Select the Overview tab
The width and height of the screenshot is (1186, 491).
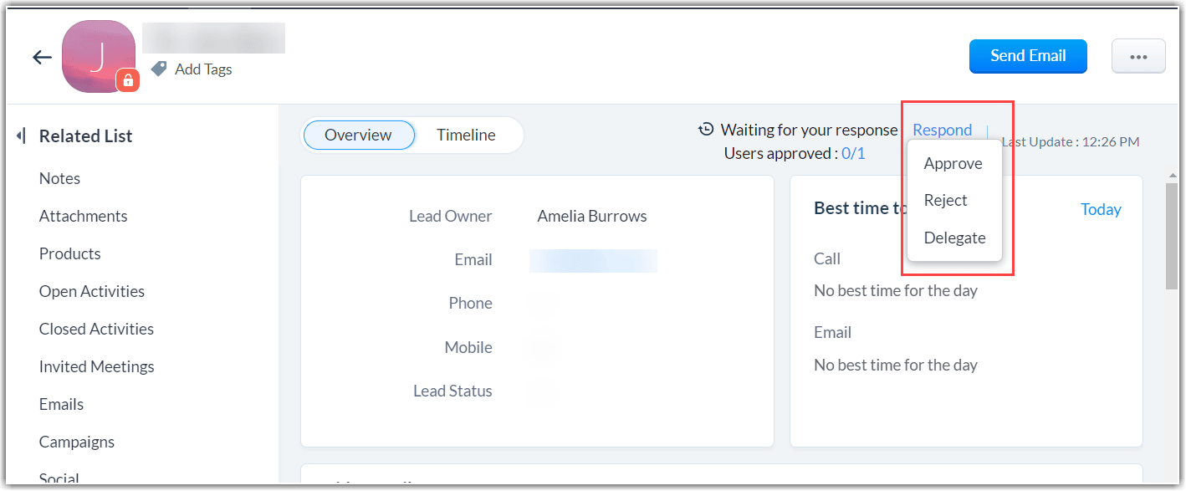pyautogui.click(x=358, y=135)
